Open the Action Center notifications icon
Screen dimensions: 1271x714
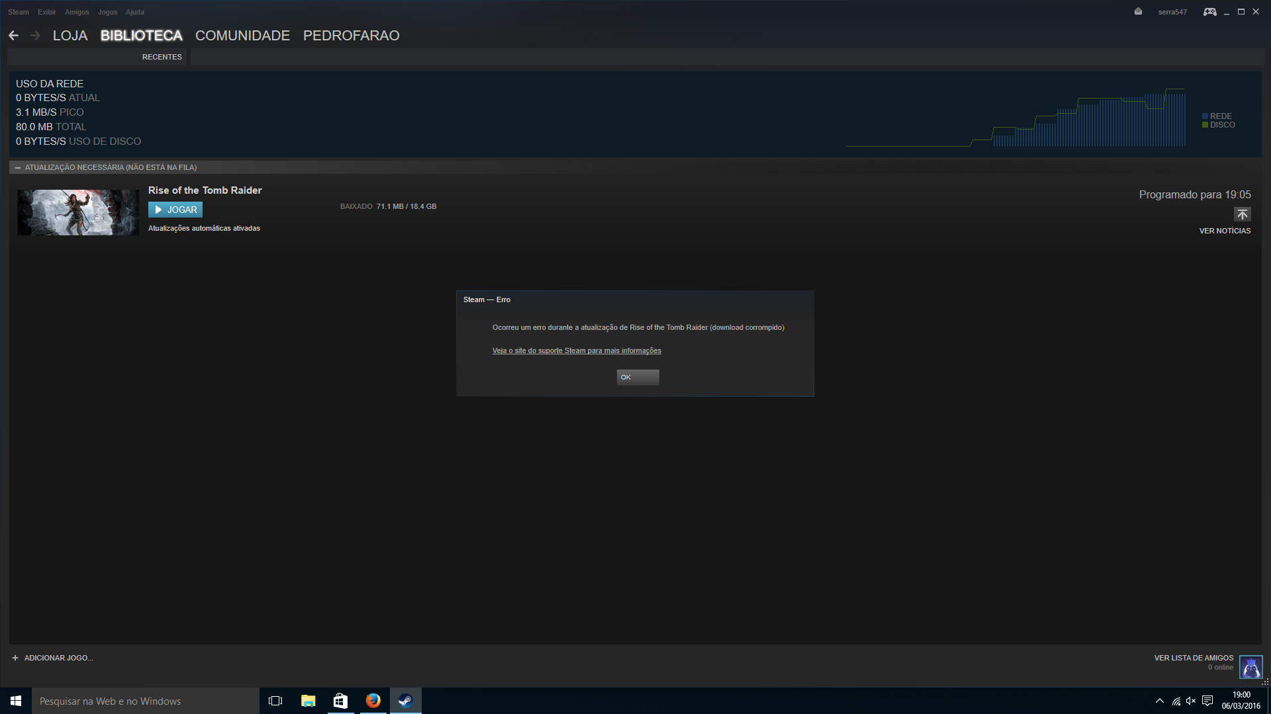(1207, 701)
